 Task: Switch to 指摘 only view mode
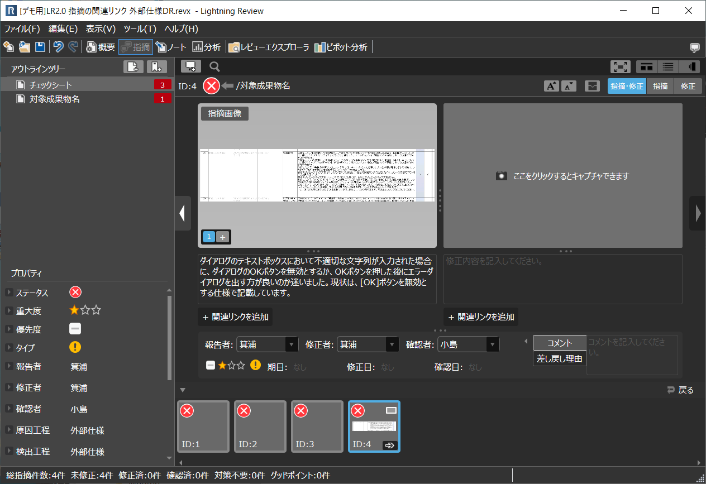660,86
